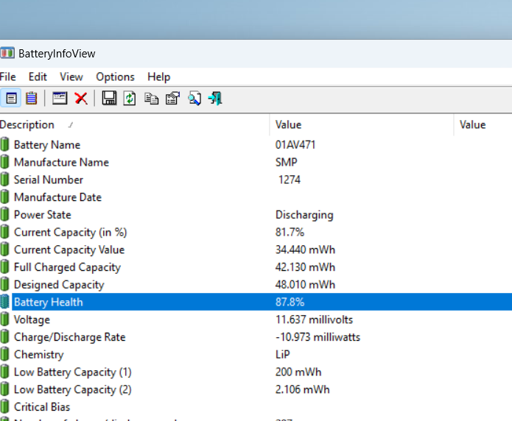Click the first Value column header
512x421 pixels.
tap(362, 124)
